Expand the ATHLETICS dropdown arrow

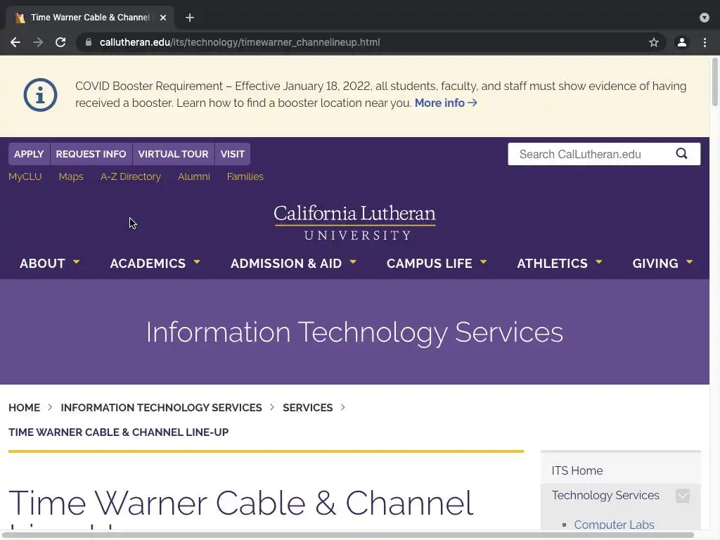point(599,262)
